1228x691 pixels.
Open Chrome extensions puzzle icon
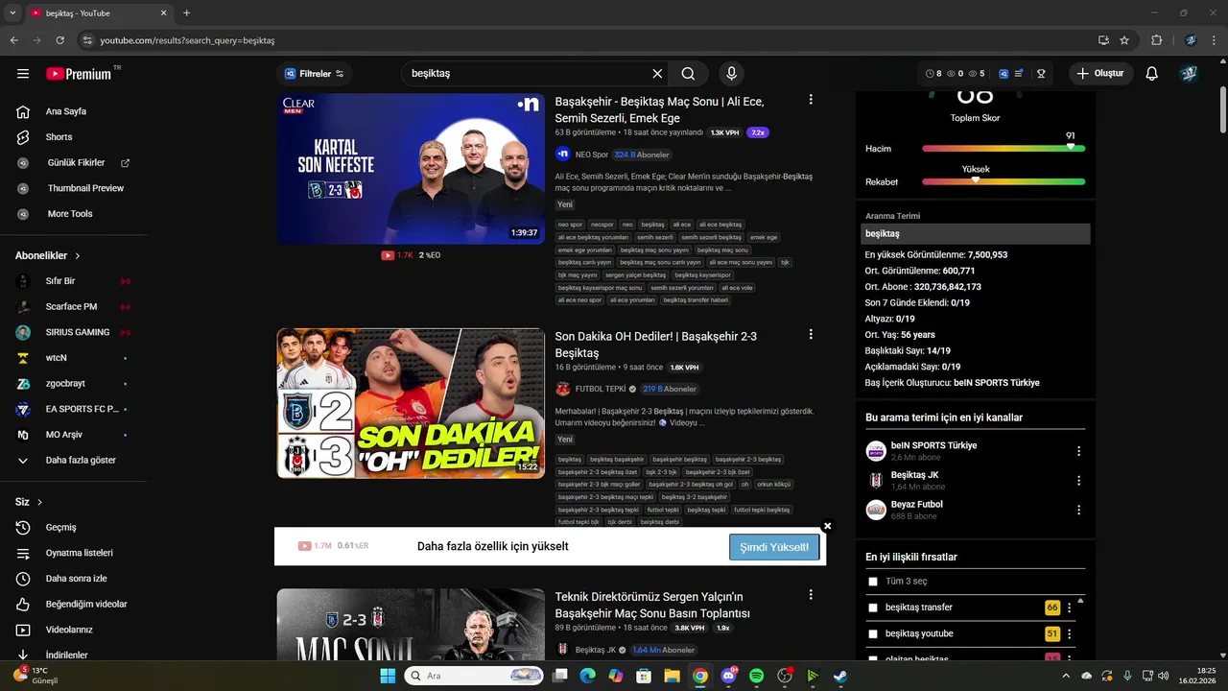click(1156, 40)
